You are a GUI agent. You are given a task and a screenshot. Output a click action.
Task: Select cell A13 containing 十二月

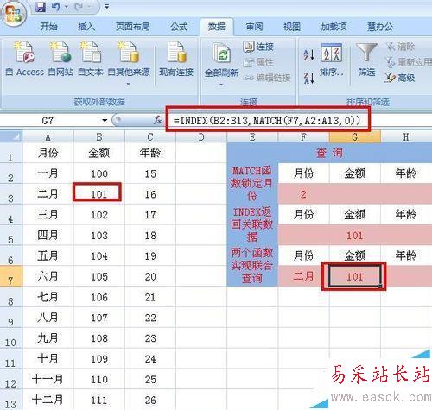(x=48, y=400)
